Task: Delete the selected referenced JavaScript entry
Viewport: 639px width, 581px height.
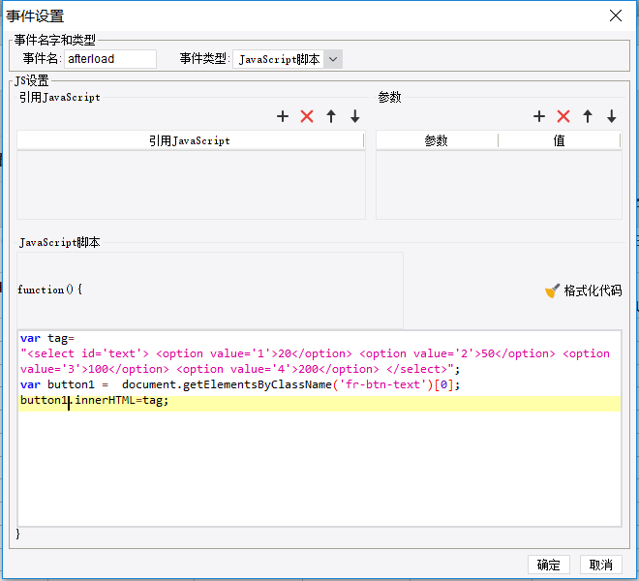Action: pos(307,116)
